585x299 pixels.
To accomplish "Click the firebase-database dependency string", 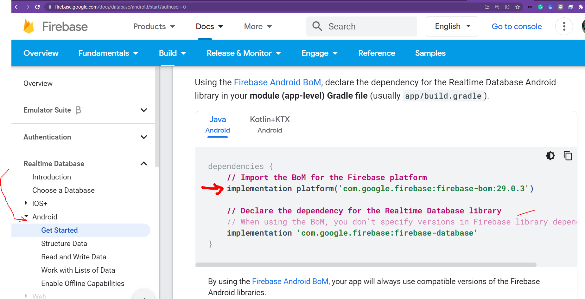I will (387, 233).
